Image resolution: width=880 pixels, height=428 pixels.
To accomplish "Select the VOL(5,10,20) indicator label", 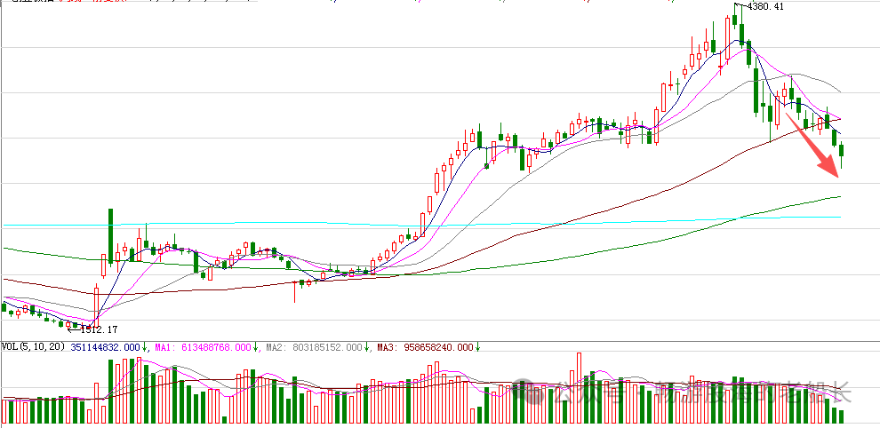I will click(x=33, y=347).
